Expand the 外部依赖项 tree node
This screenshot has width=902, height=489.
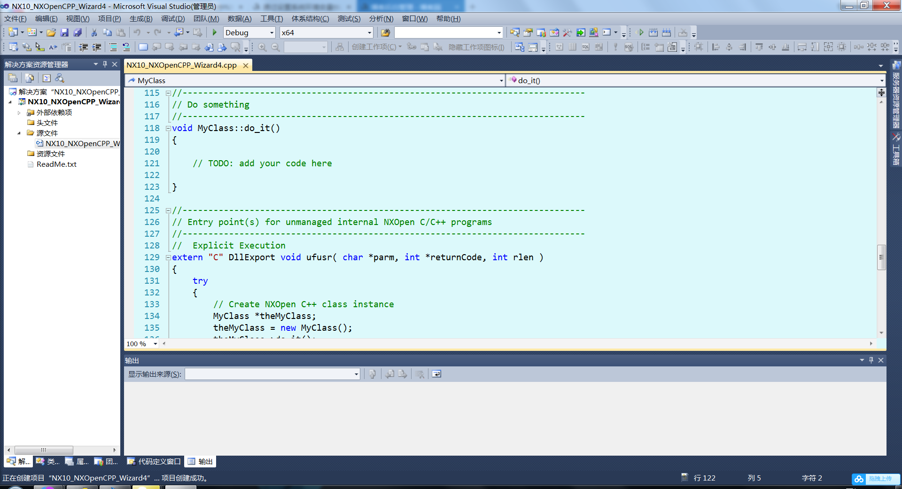click(19, 113)
